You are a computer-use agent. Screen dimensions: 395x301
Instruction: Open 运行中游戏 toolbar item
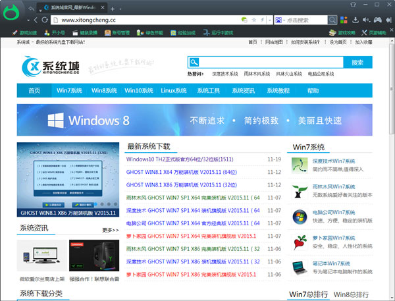218,33
